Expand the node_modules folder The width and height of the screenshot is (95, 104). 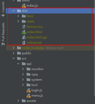[x=13, y=48]
